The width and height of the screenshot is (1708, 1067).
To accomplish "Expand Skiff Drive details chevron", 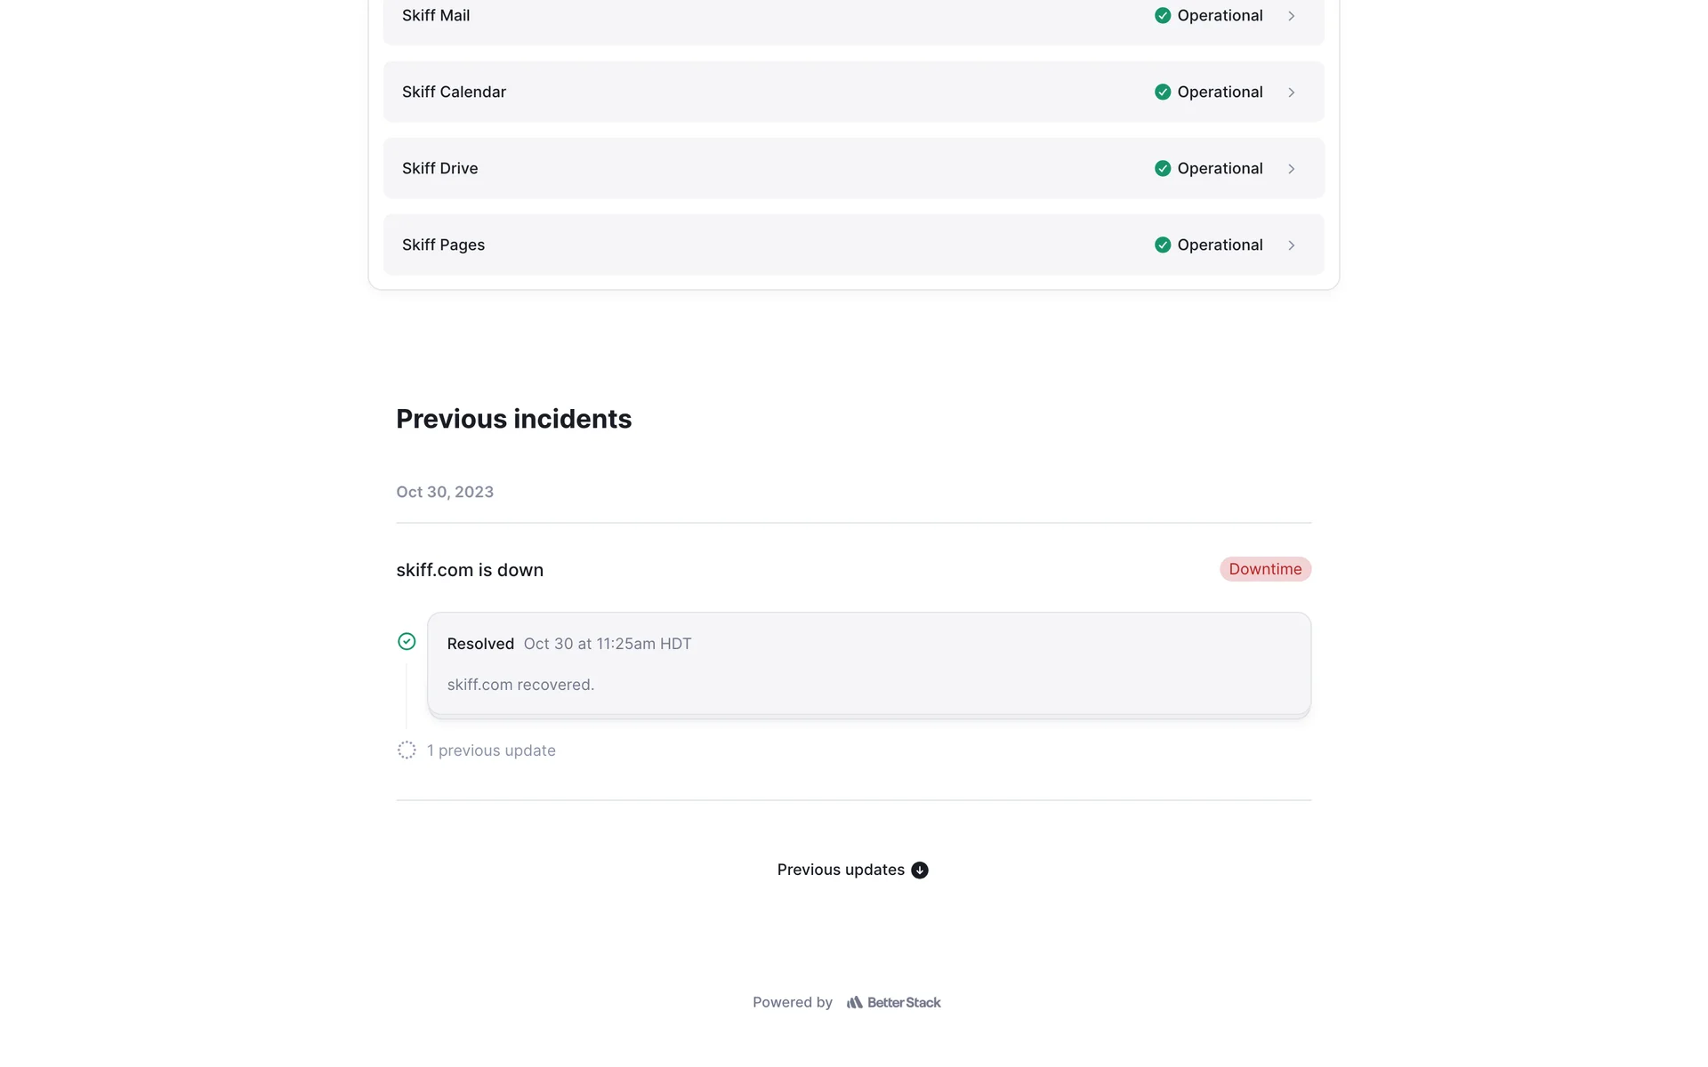I will (x=1292, y=169).
